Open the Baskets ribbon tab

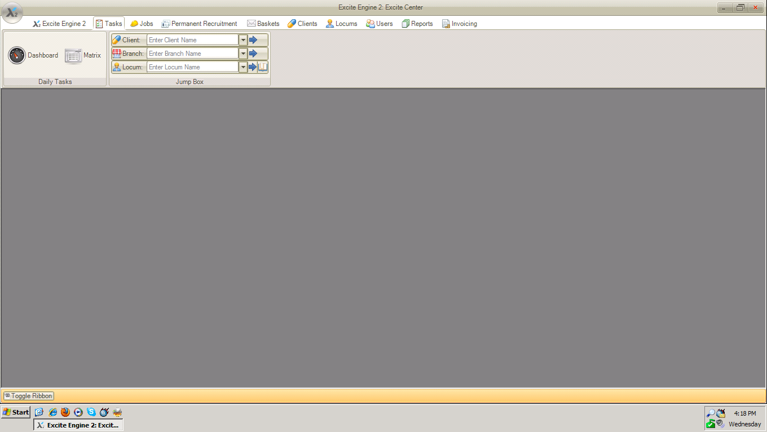click(263, 24)
